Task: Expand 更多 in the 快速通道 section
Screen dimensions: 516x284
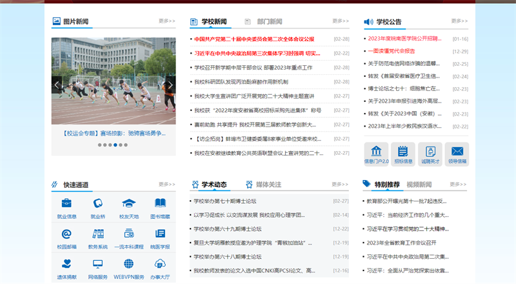Action: tap(167, 185)
